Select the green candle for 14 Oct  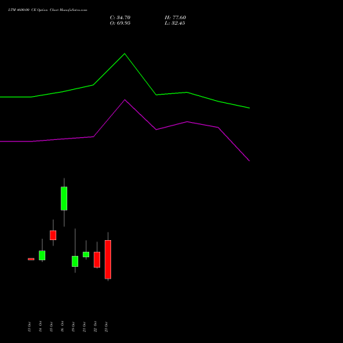(42, 255)
